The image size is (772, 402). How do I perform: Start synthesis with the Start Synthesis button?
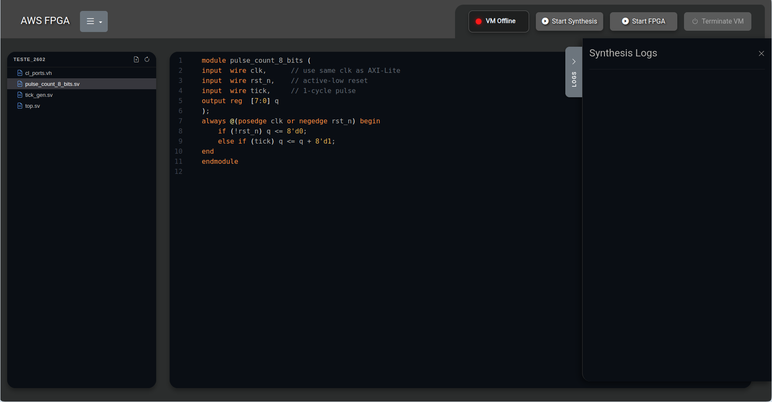tap(569, 21)
